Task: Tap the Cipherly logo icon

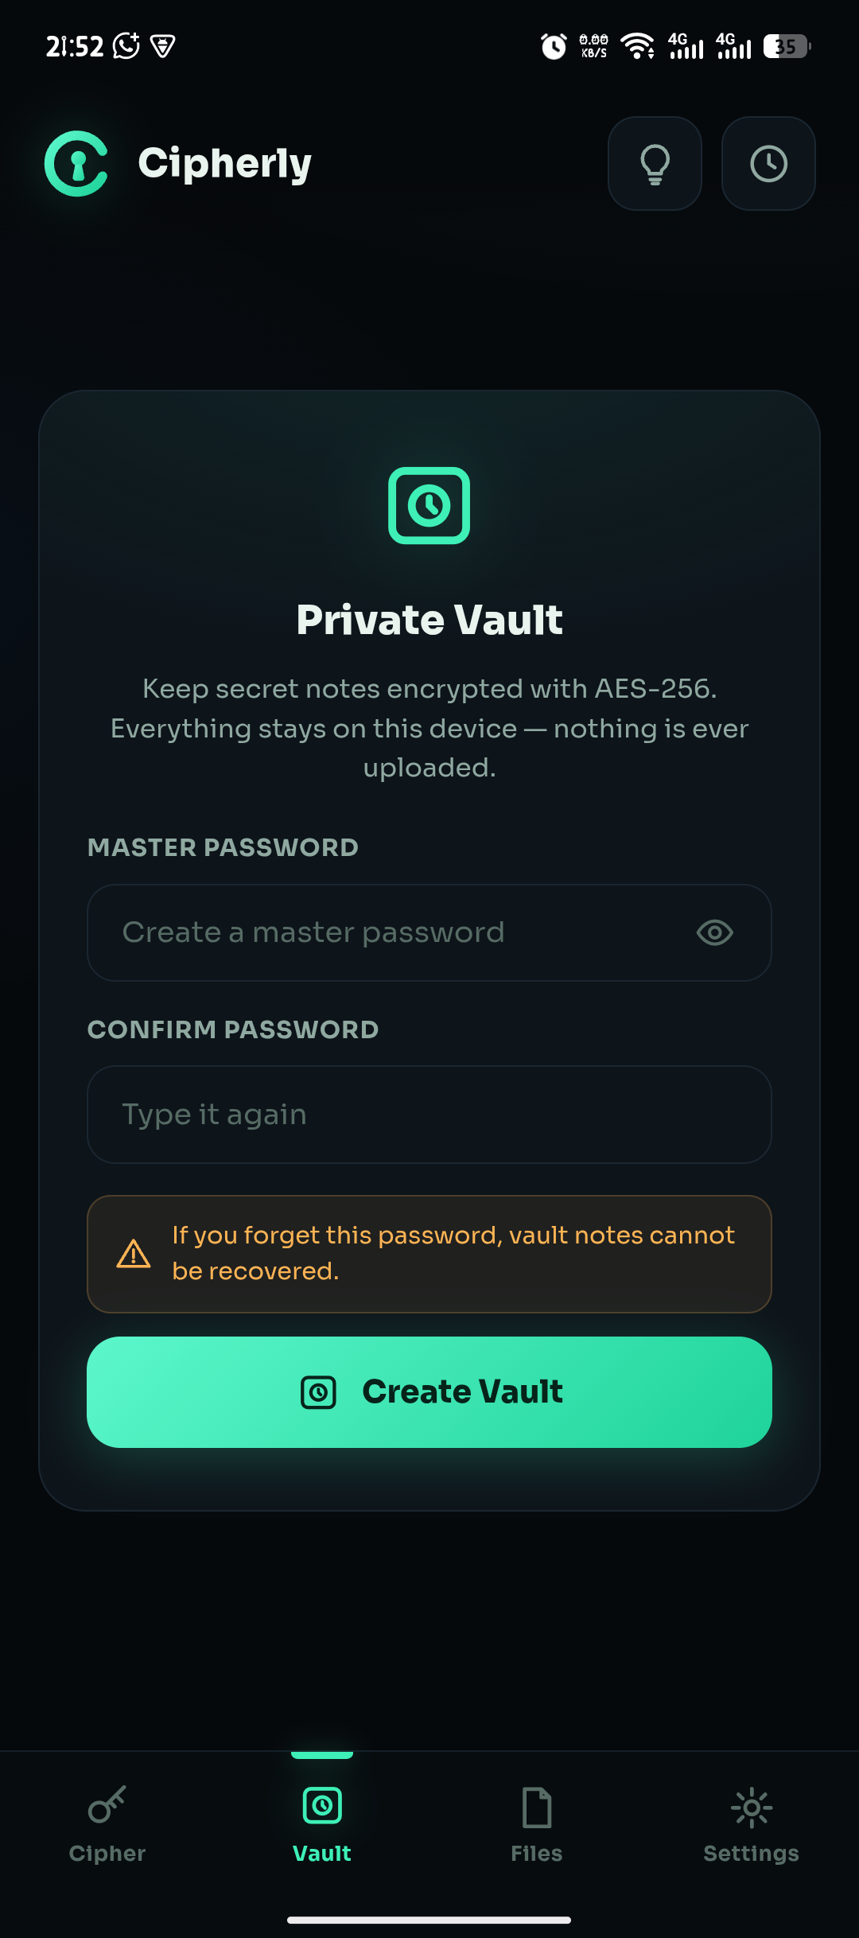Action: click(x=76, y=163)
